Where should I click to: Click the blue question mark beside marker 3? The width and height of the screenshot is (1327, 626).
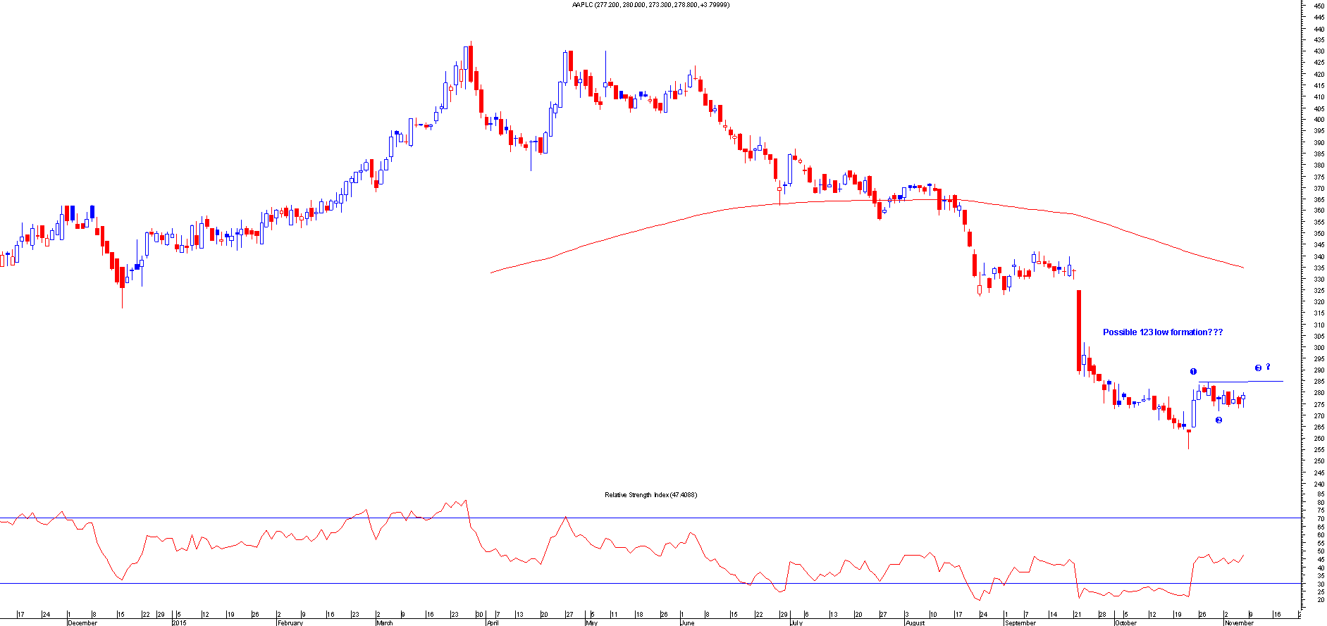point(1268,366)
